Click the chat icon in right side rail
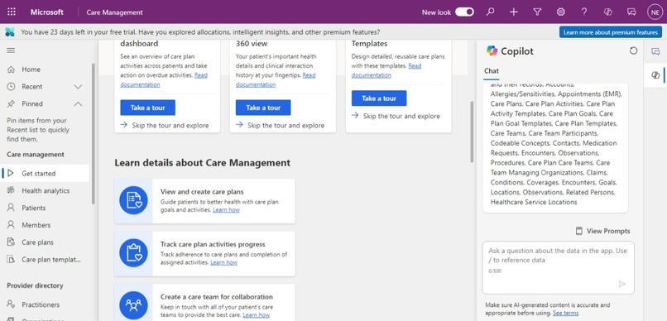667x321 pixels. pos(655,51)
